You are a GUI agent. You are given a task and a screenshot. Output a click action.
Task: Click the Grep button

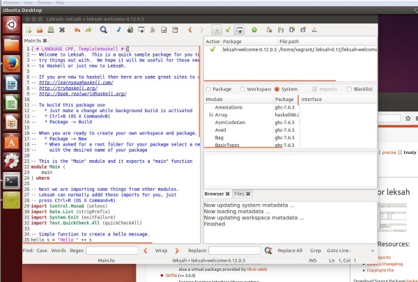(x=316, y=251)
